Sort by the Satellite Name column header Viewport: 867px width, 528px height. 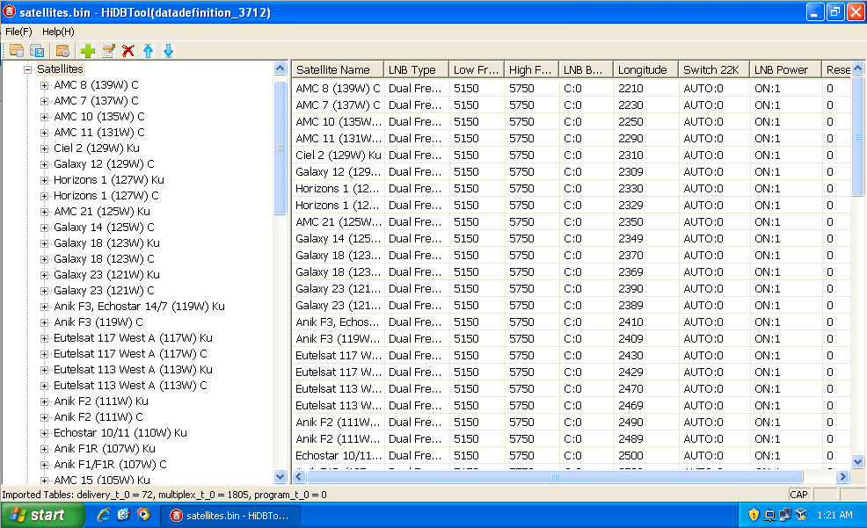(338, 69)
